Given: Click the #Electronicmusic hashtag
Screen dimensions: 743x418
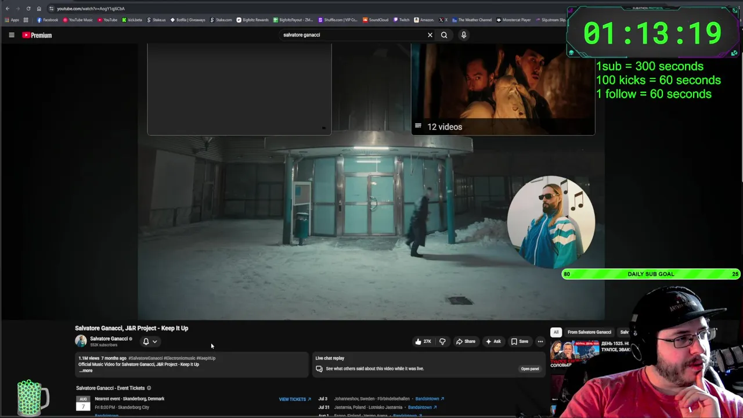Looking at the screenshot, I should tap(179, 358).
